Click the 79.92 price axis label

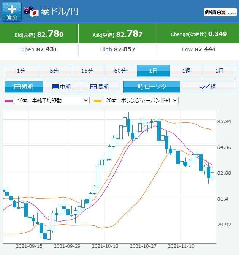click(x=224, y=225)
